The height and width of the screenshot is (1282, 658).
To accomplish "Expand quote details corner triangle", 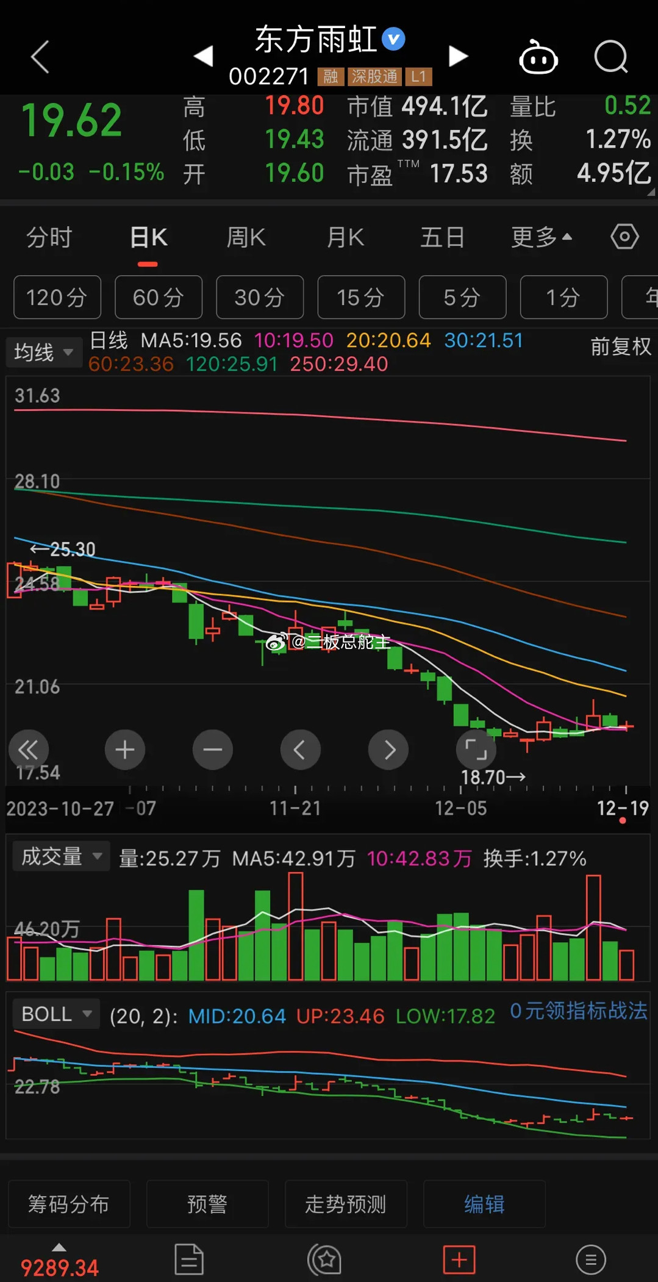I will [651, 192].
